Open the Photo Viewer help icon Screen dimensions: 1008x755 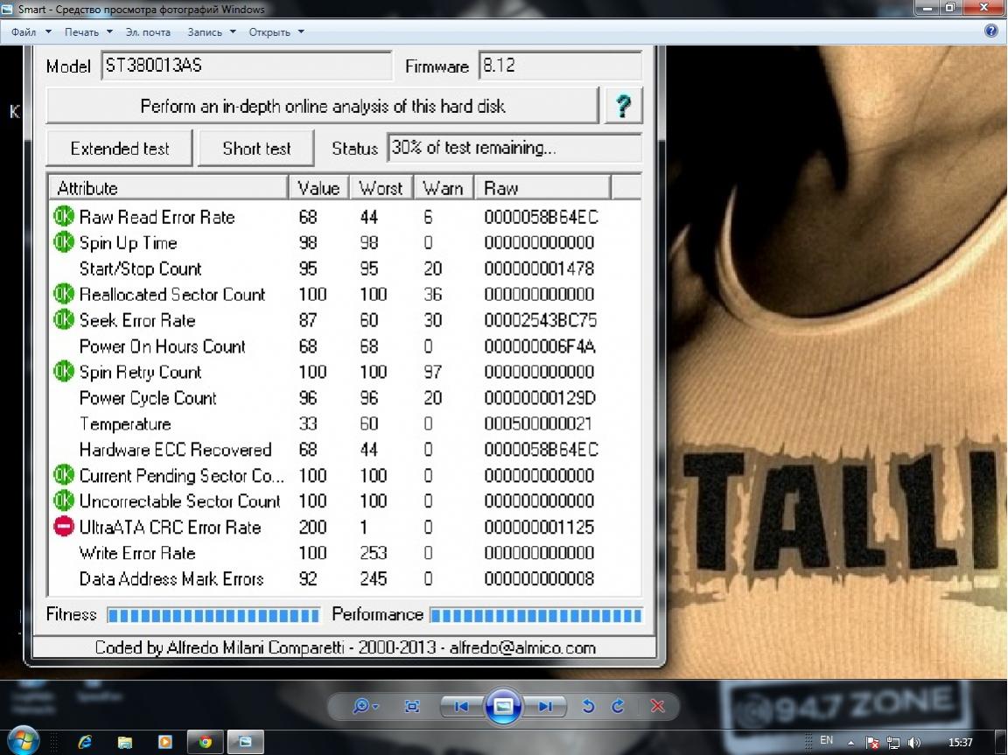(x=990, y=31)
